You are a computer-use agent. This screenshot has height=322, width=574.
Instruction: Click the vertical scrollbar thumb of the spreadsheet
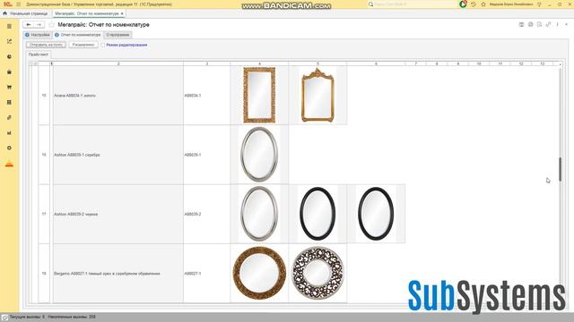point(560,169)
